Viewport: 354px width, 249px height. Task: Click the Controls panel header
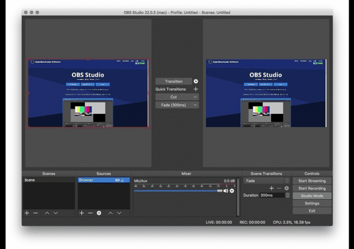coord(312,173)
